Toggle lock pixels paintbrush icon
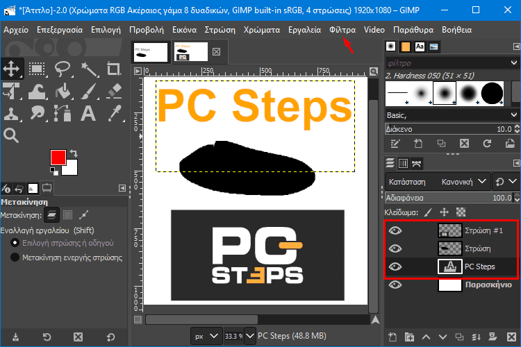The width and height of the screenshot is (521, 347). 429,212
